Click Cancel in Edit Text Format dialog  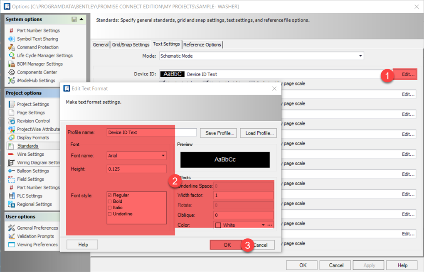click(260, 245)
